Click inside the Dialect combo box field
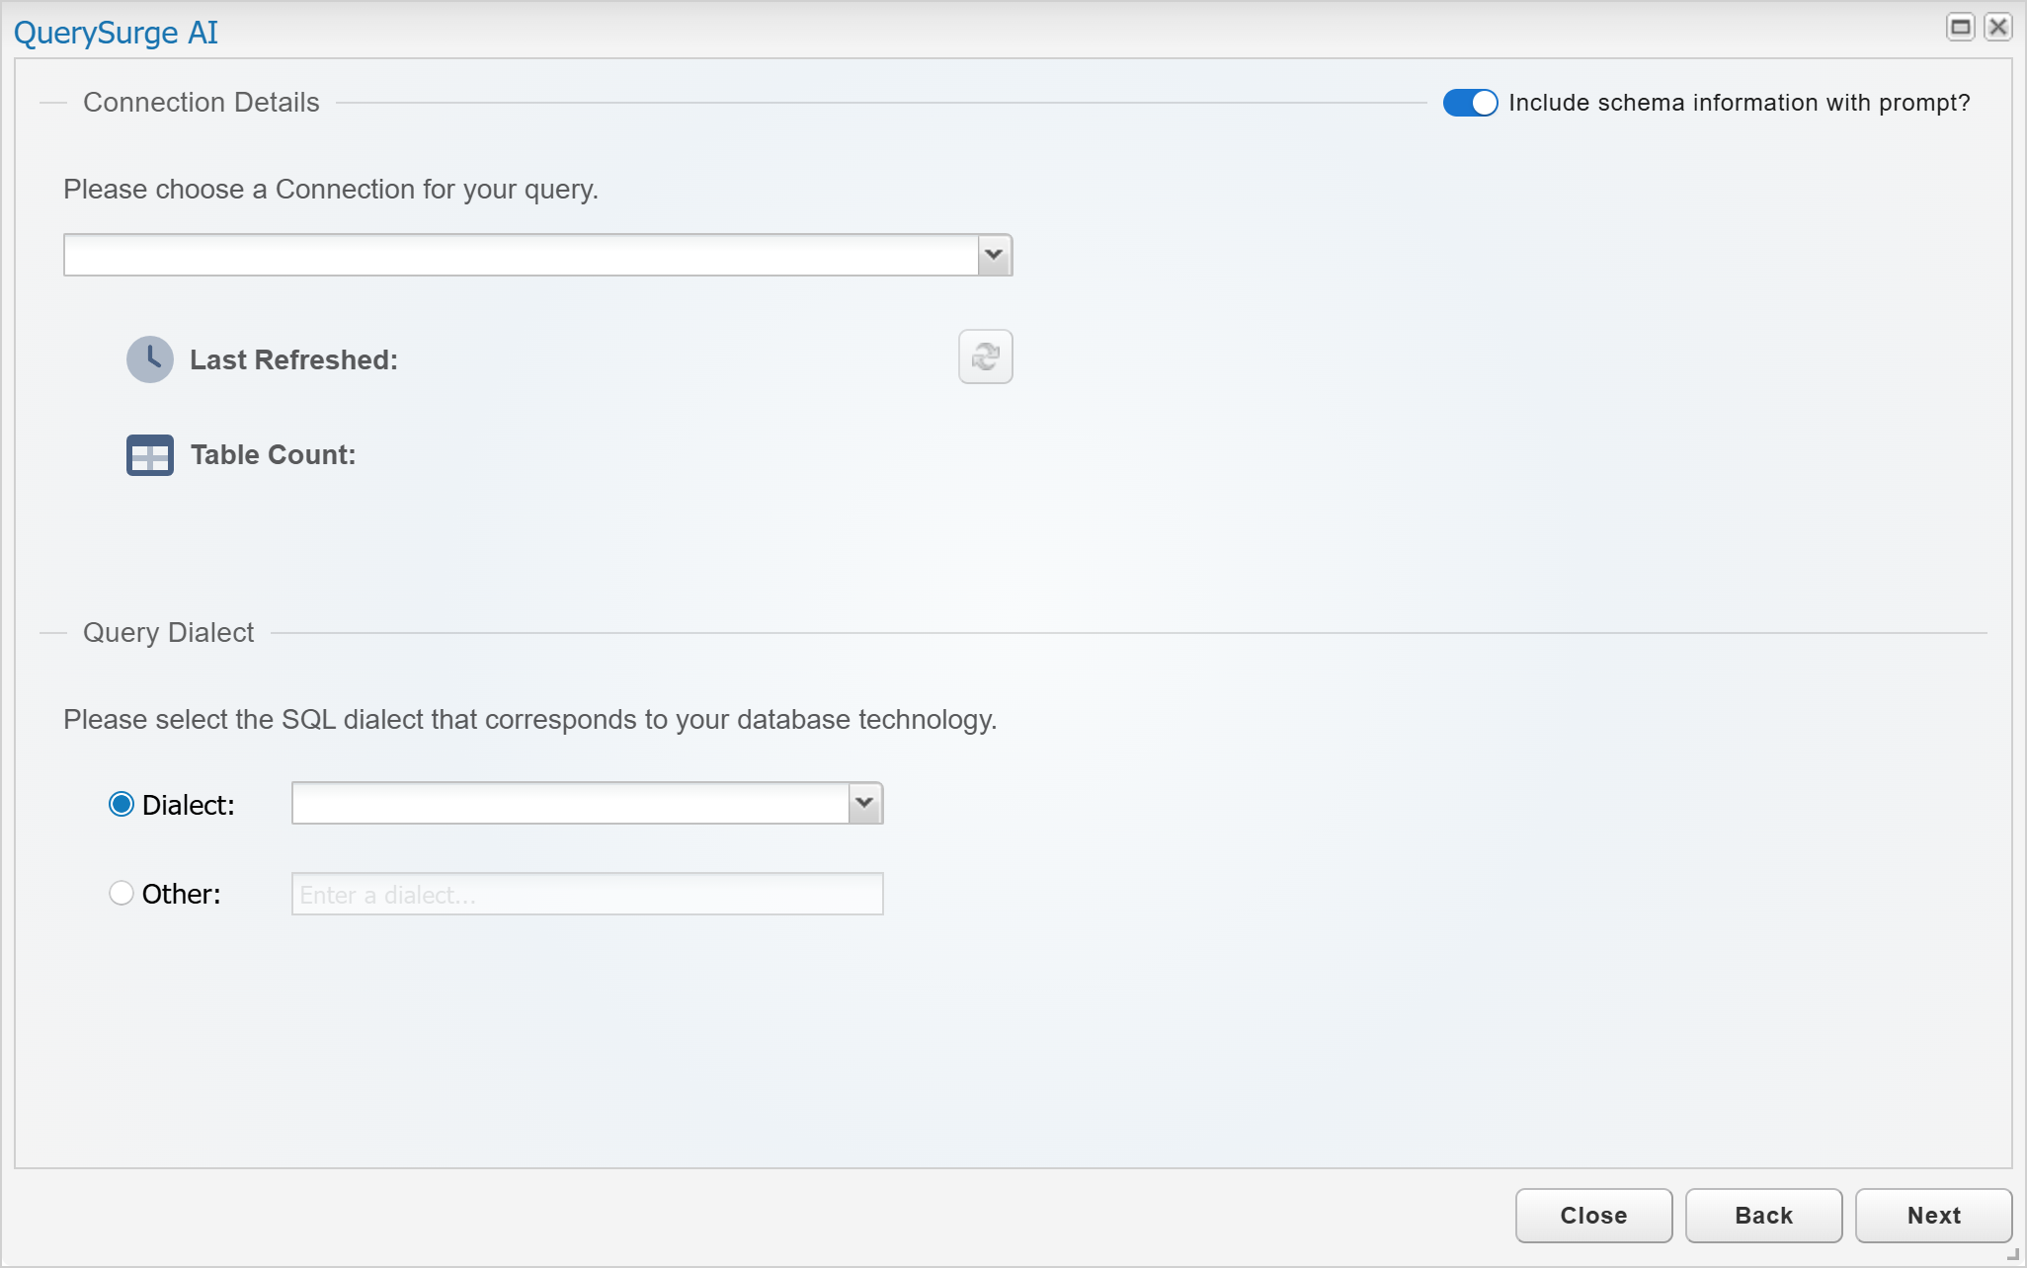Viewport: 2027px width, 1268px height. pyautogui.click(x=570, y=803)
